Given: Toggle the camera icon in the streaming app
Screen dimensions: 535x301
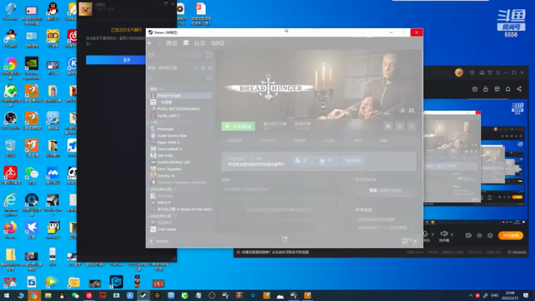Looking at the screenshot, I should 469,235.
